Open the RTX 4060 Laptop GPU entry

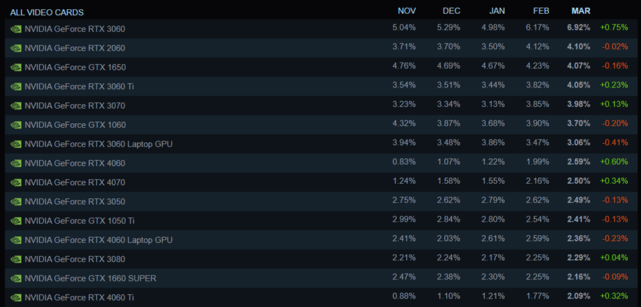(x=99, y=240)
